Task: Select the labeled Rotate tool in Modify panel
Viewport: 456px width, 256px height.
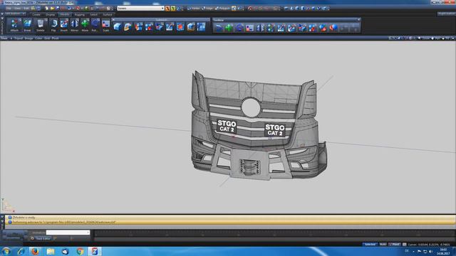Action: click(x=95, y=25)
